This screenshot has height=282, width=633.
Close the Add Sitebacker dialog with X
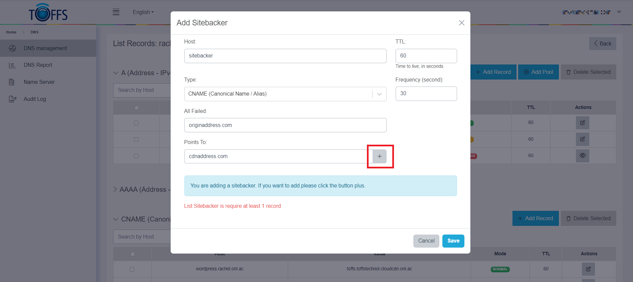tap(461, 23)
